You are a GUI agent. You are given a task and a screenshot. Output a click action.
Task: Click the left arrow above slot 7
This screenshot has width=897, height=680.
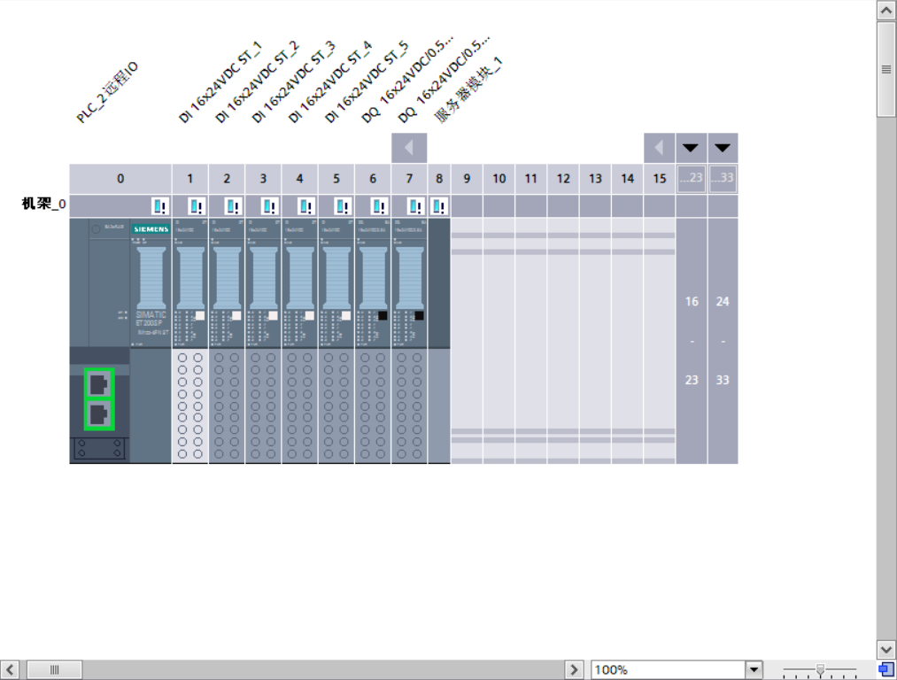[x=409, y=148]
